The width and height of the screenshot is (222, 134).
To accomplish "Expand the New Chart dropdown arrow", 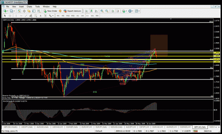I will coord(8,11).
